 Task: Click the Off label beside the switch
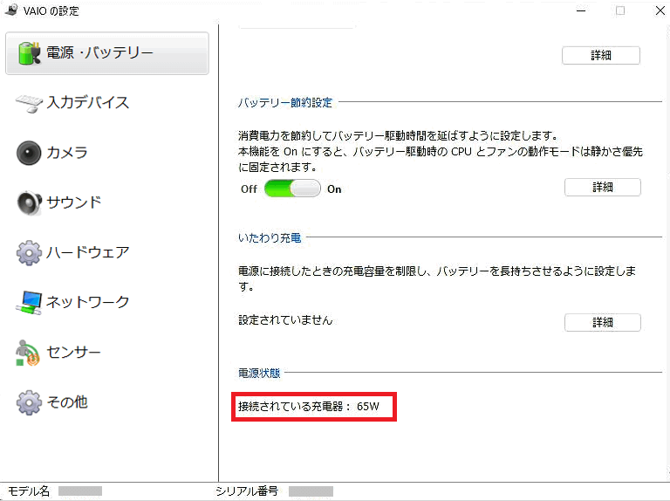click(250, 189)
